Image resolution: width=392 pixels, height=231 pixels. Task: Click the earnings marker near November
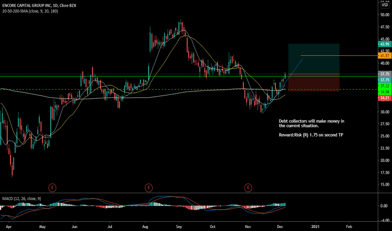click(248, 188)
